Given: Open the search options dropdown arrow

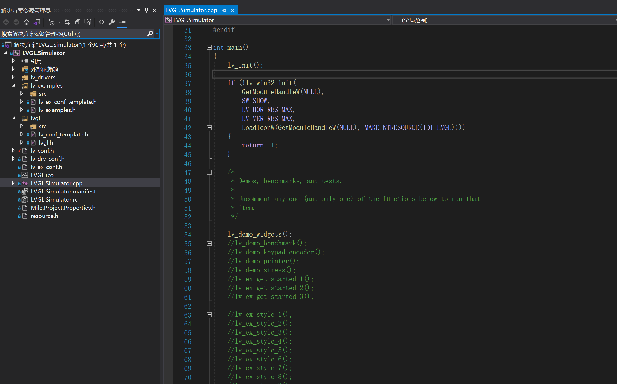Looking at the screenshot, I should point(157,34).
